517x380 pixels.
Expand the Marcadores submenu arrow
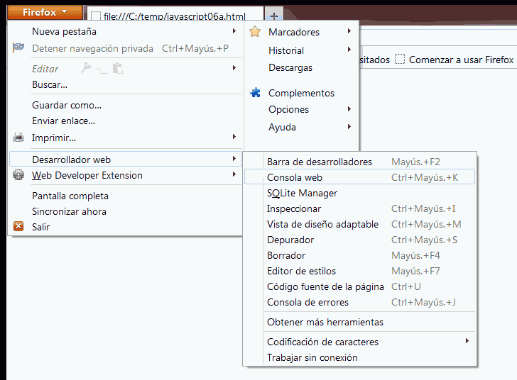349,31
